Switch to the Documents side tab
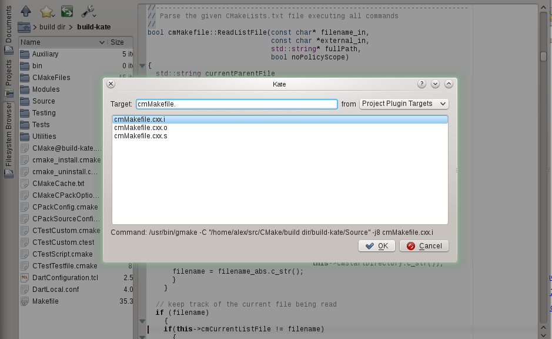552x339 pixels. pos(8,24)
